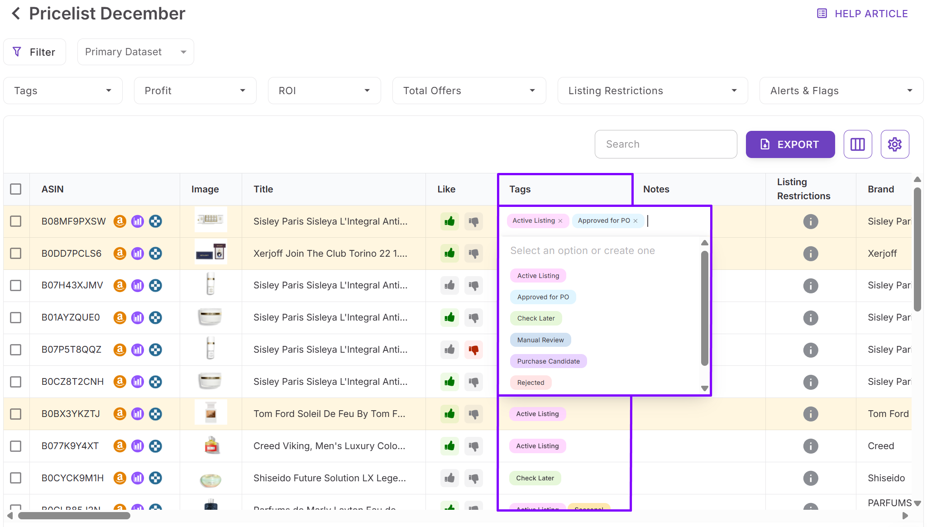Tick the checkbox for B01AYZQUE0
The image size is (927, 527).
(x=16, y=318)
